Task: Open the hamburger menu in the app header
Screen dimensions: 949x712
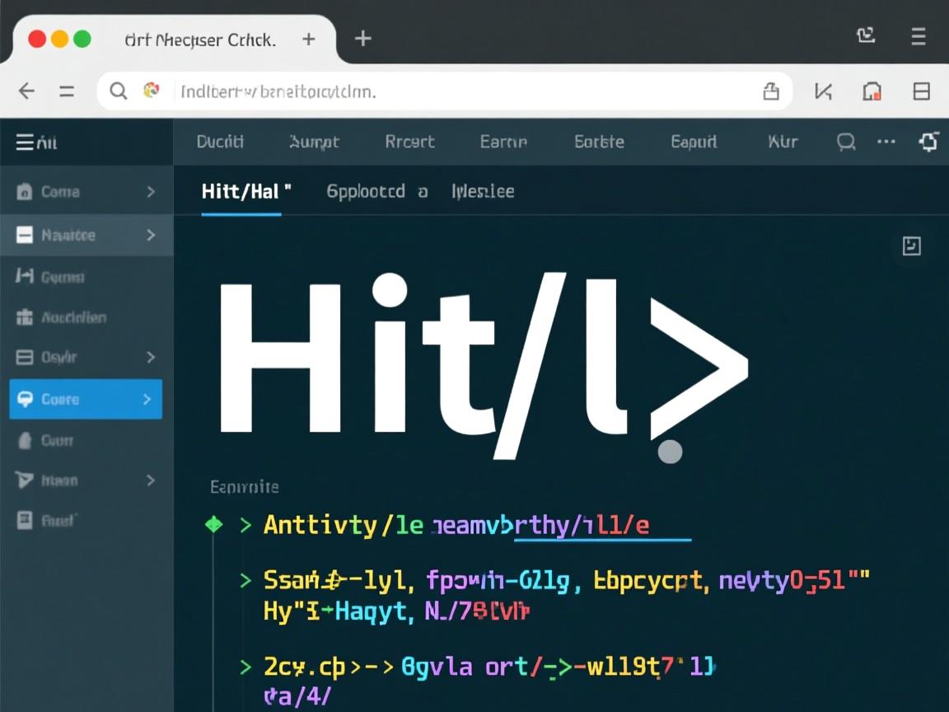Action: coord(26,143)
